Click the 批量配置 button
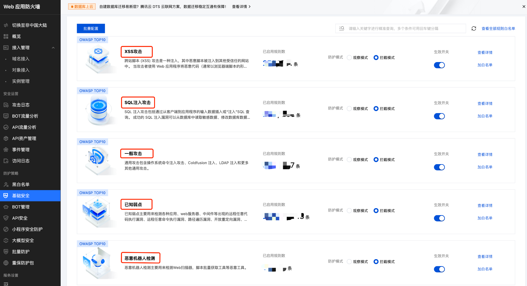527x286 pixels. (x=91, y=28)
